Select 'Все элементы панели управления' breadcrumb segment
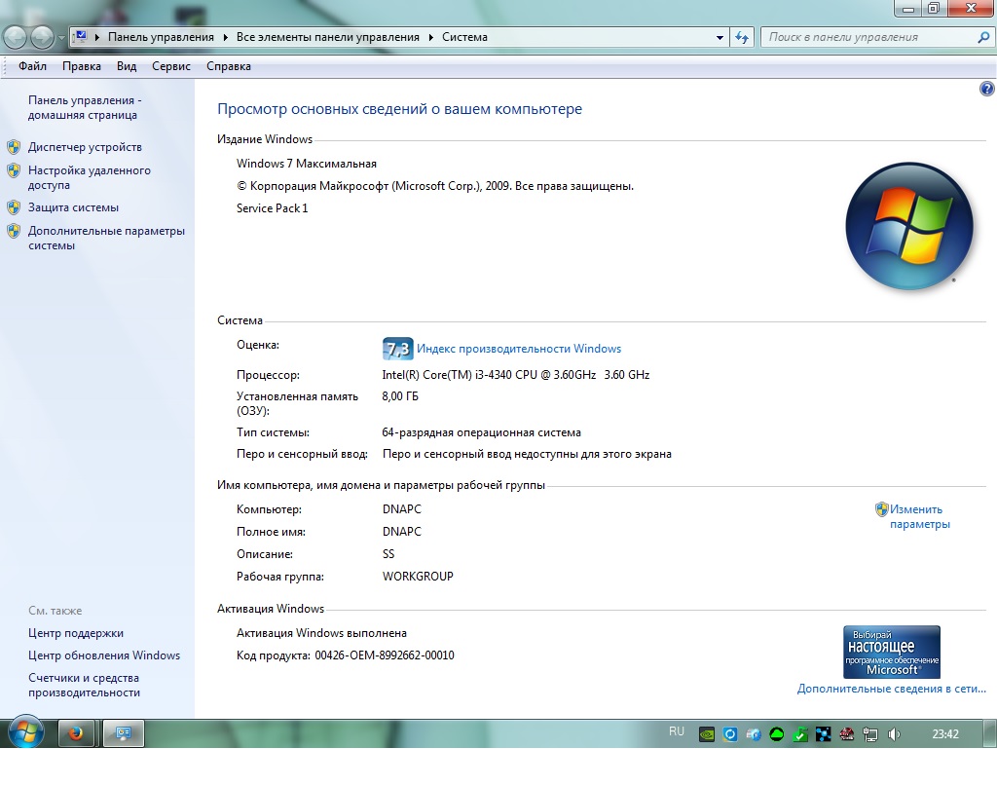Viewport: 997px width, 786px height. point(327,37)
